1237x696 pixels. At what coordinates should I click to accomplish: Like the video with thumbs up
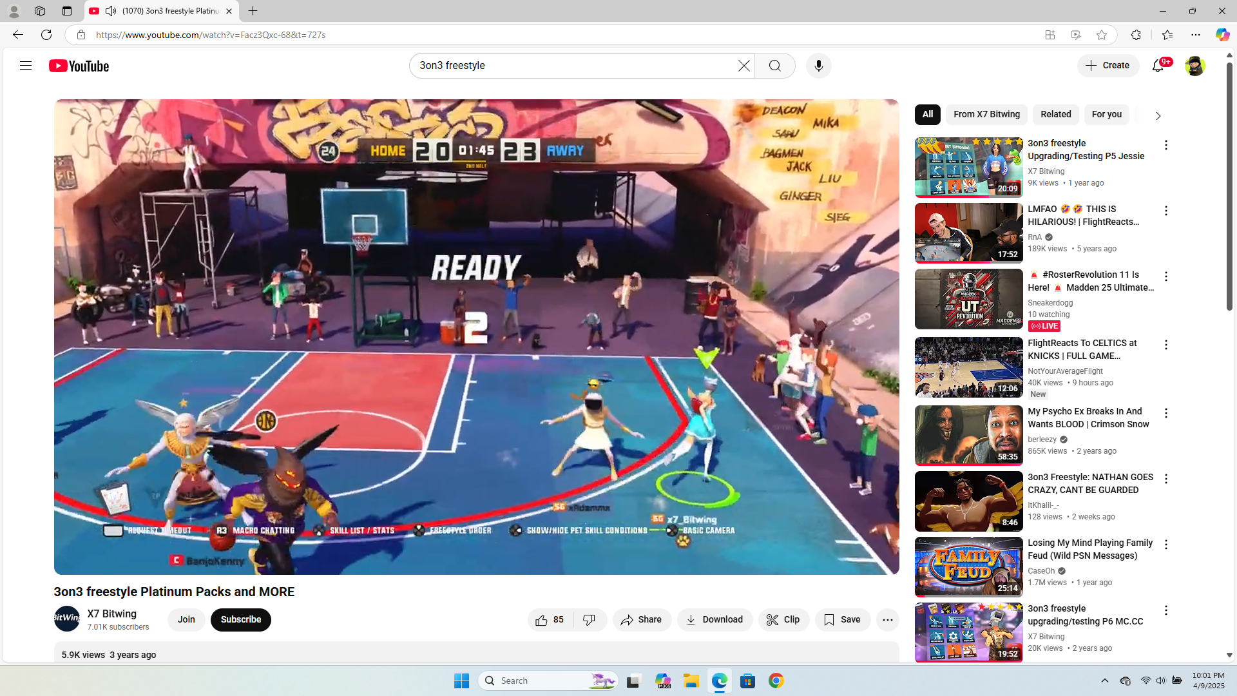pos(550,620)
